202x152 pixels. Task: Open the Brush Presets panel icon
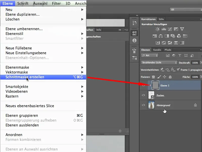134,51
